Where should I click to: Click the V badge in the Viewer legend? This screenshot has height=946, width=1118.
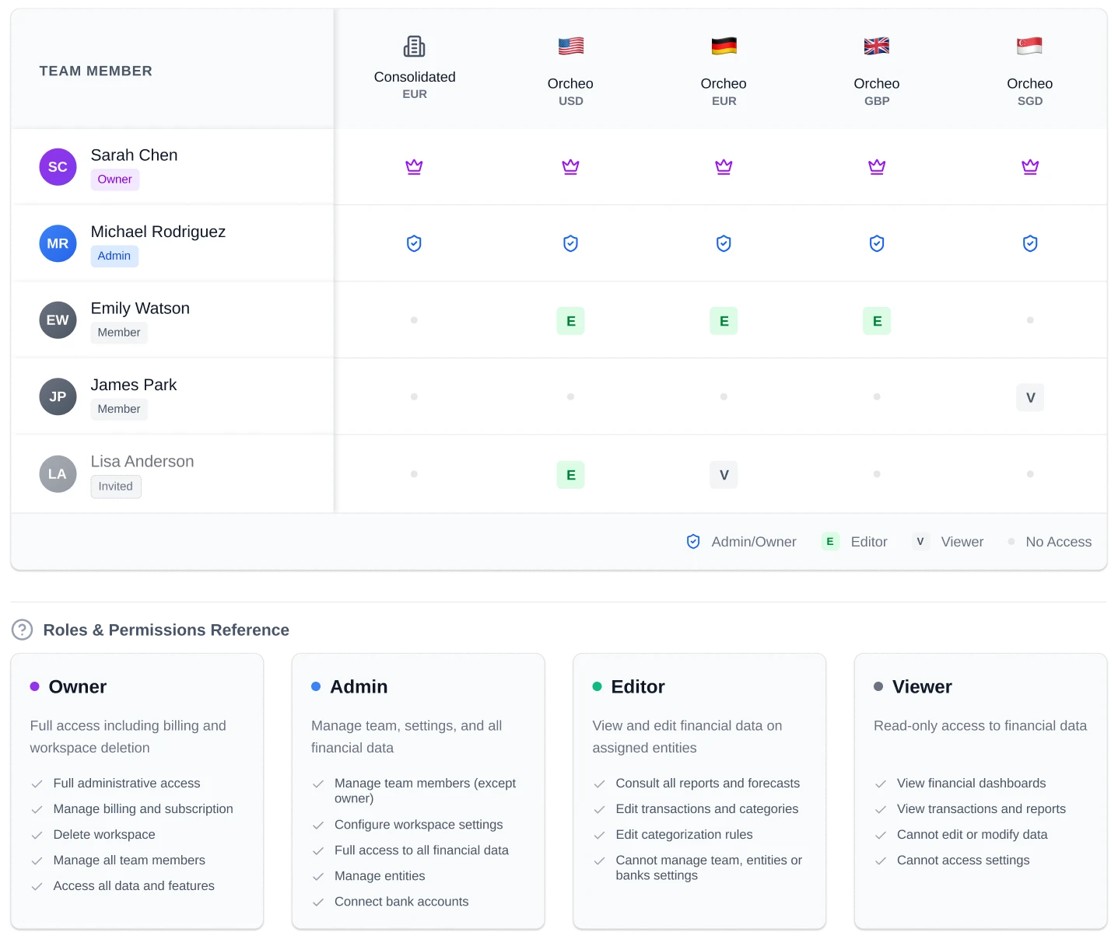click(920, 542)
